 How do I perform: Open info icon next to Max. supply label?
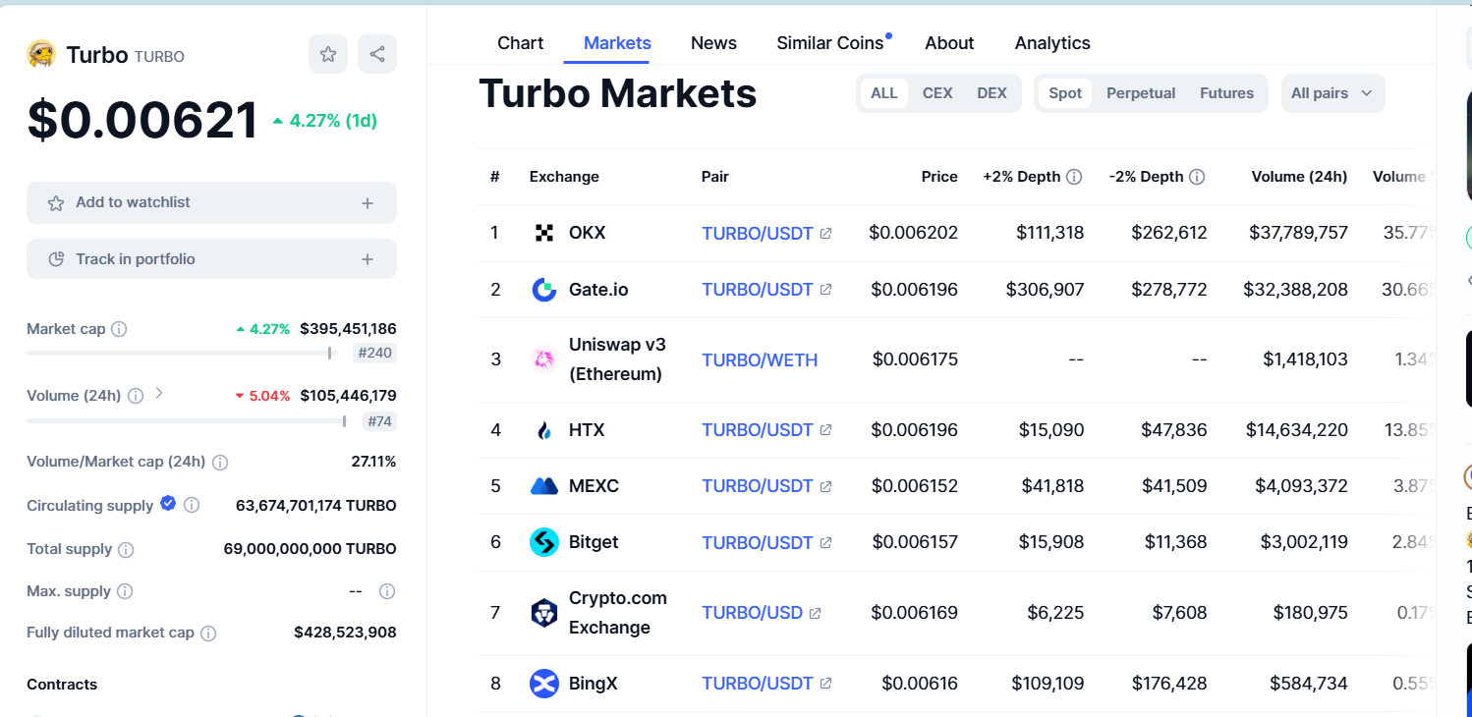click(125, 591)
